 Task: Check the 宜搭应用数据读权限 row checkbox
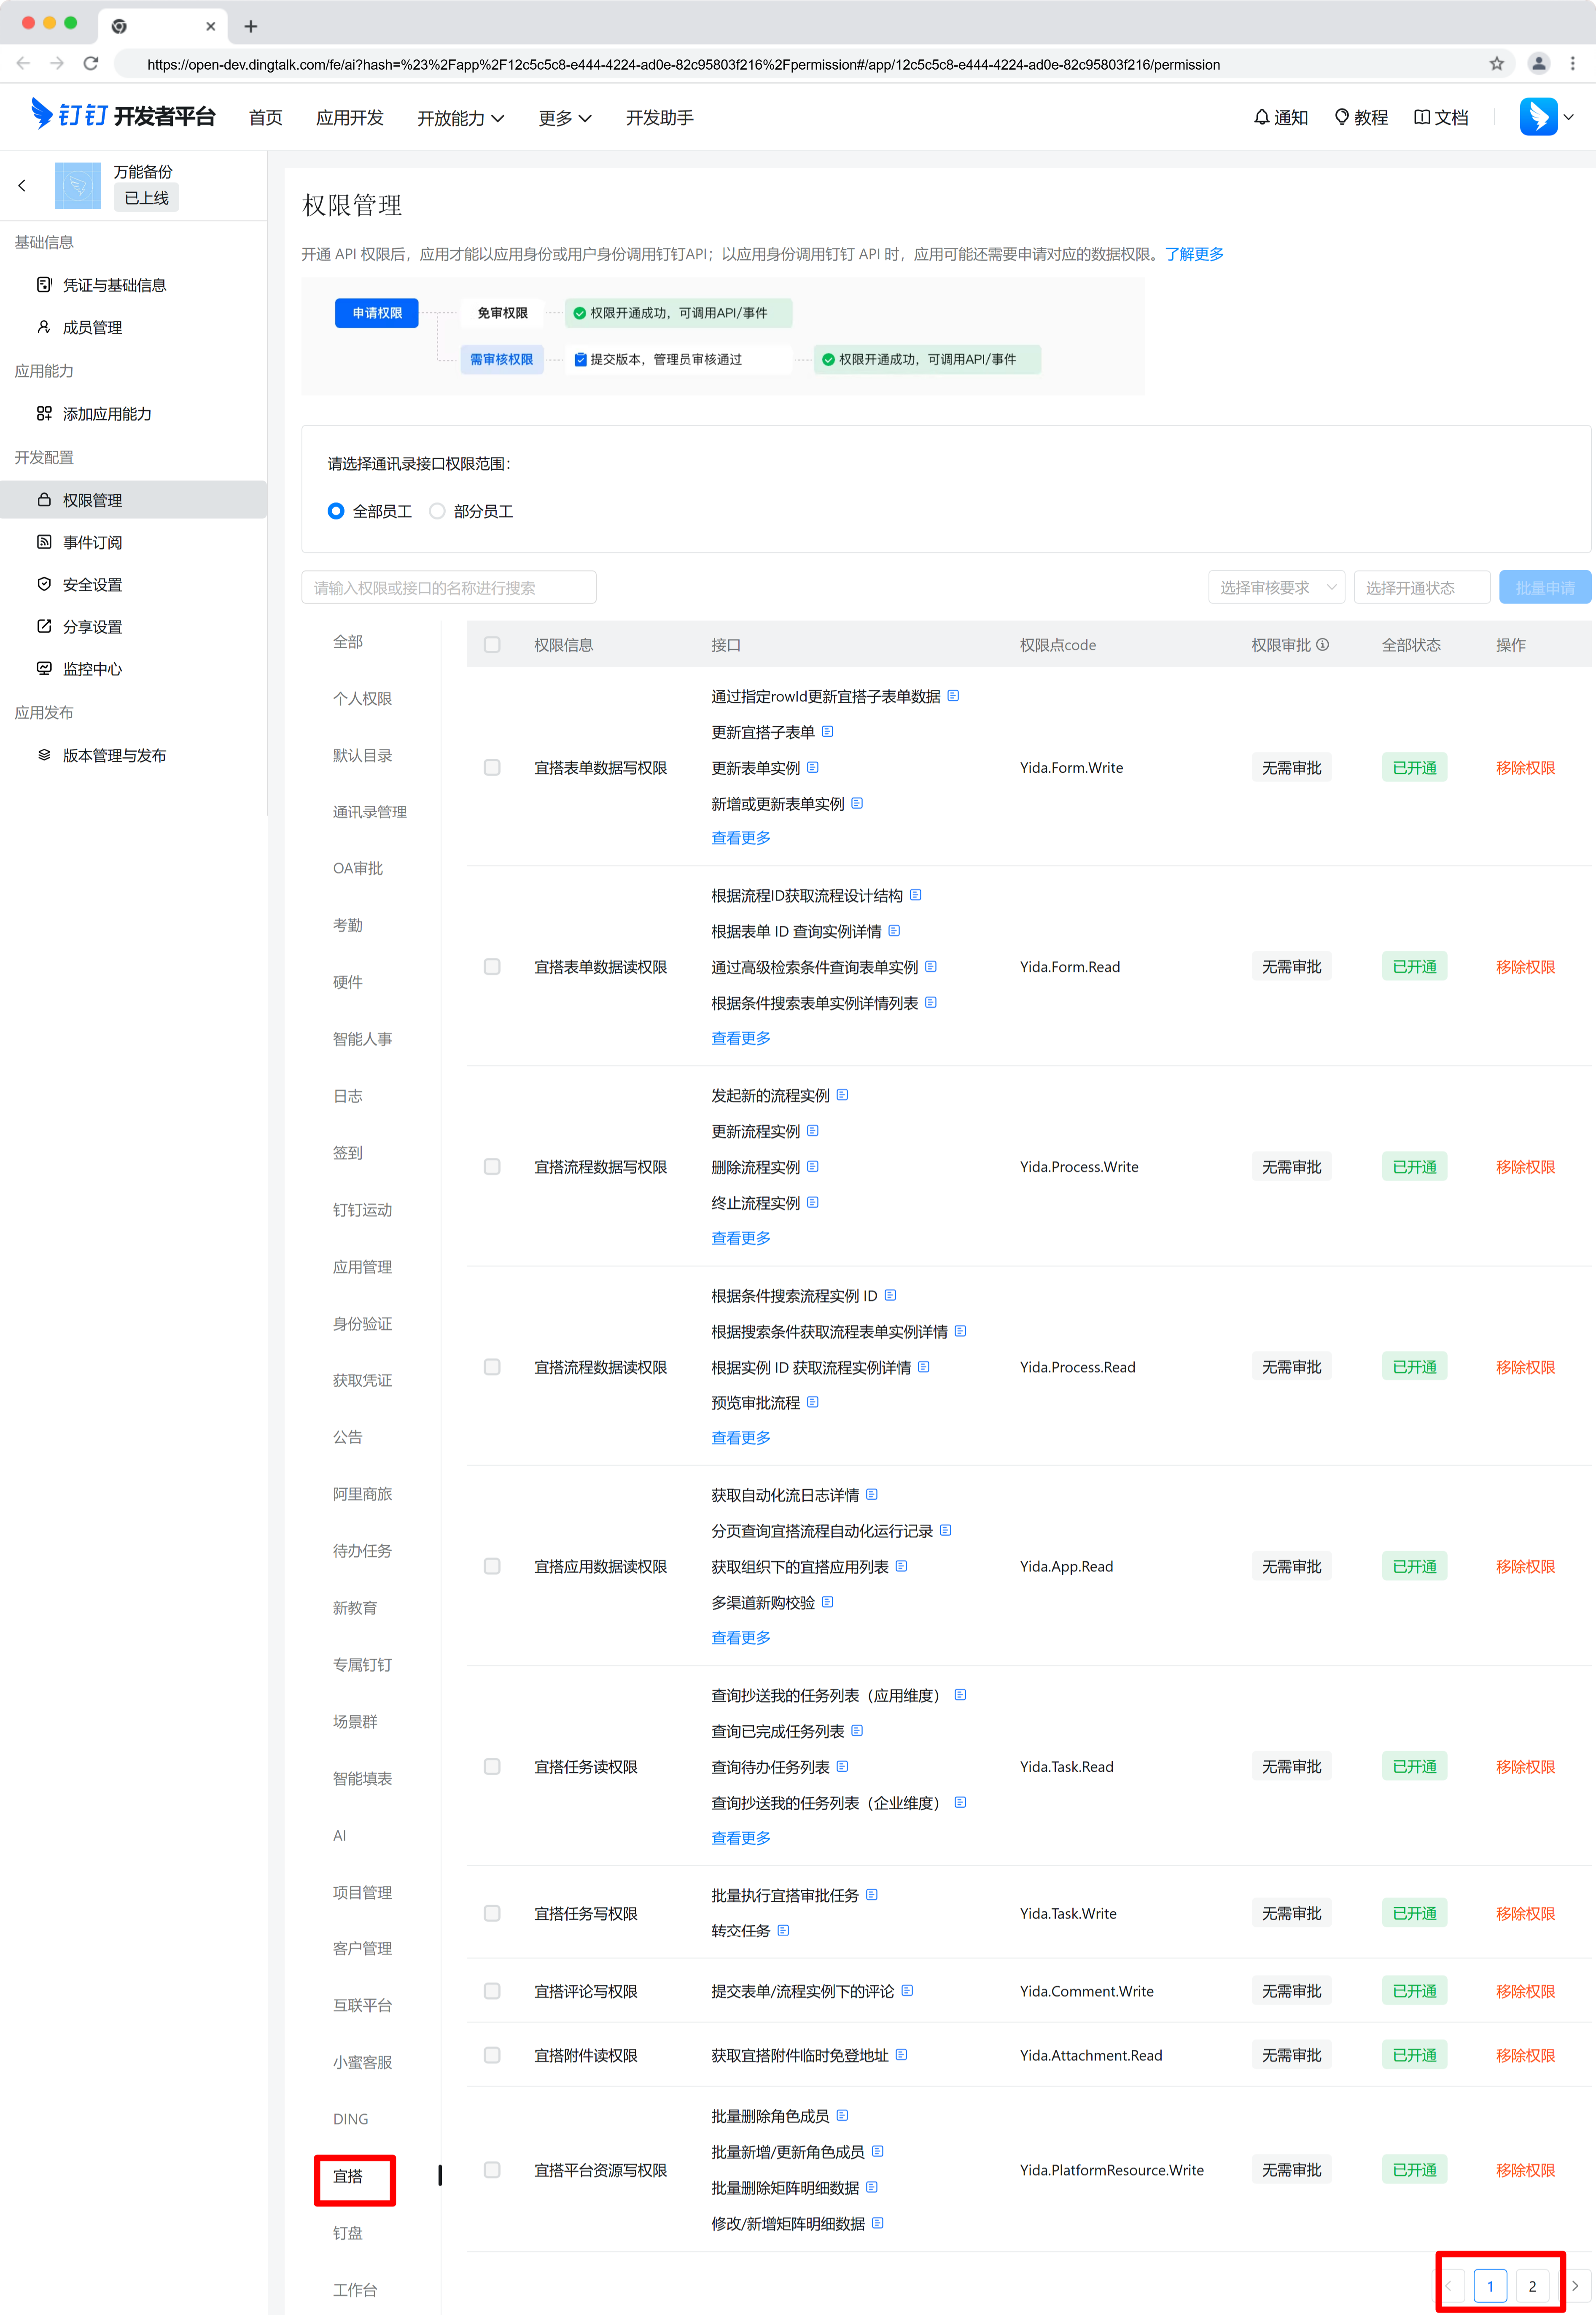pos(492,1567)
